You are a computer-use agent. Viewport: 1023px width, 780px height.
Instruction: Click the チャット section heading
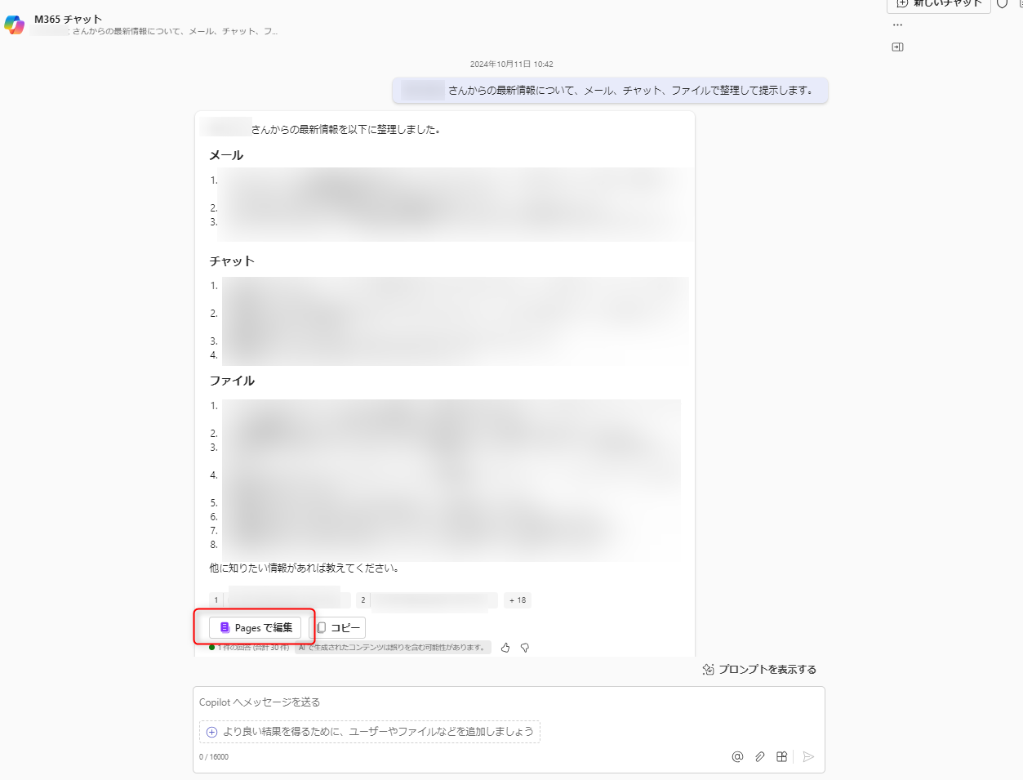[x=232, y=261]
